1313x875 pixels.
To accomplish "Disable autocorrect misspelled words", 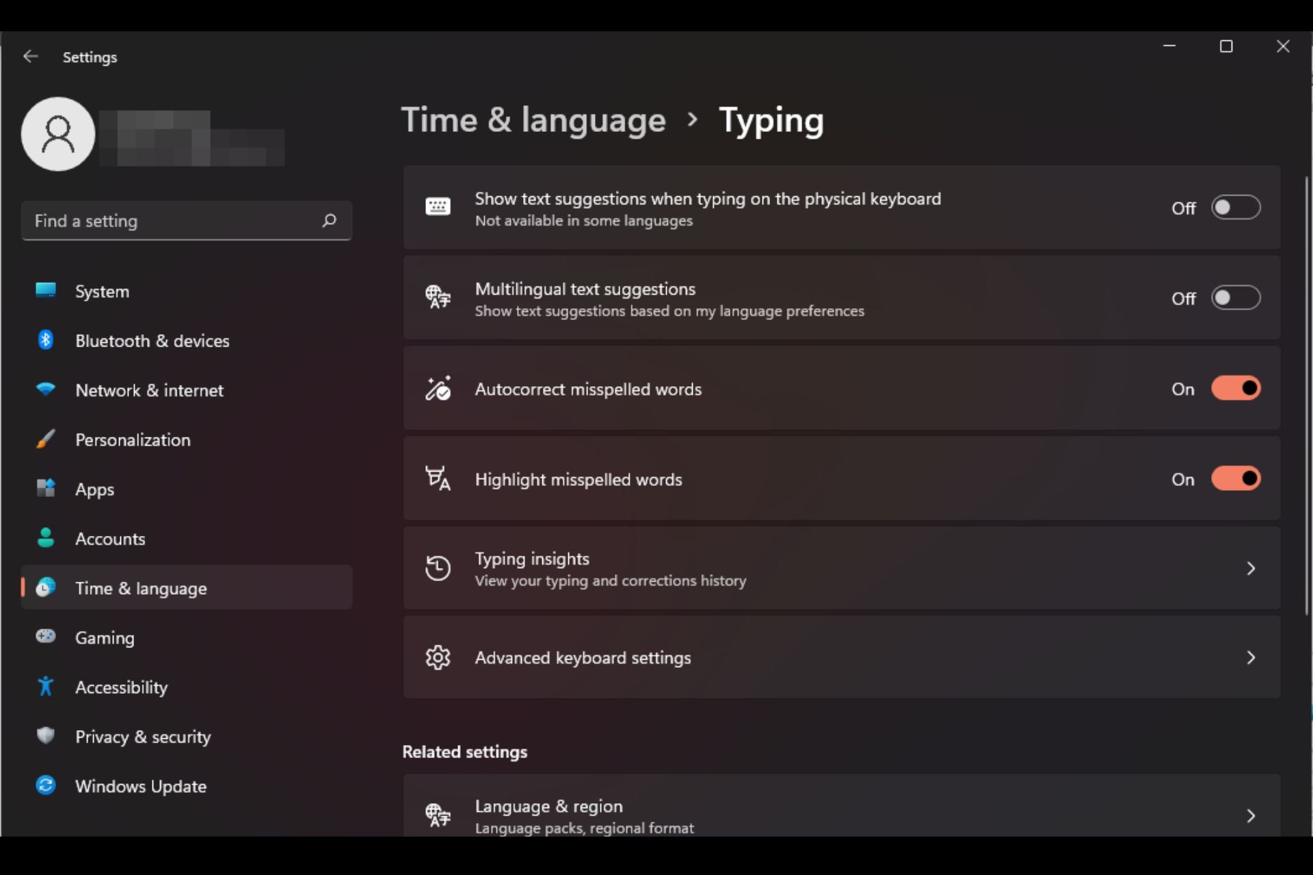I will pyautogui.click(x=1236, y=388).
